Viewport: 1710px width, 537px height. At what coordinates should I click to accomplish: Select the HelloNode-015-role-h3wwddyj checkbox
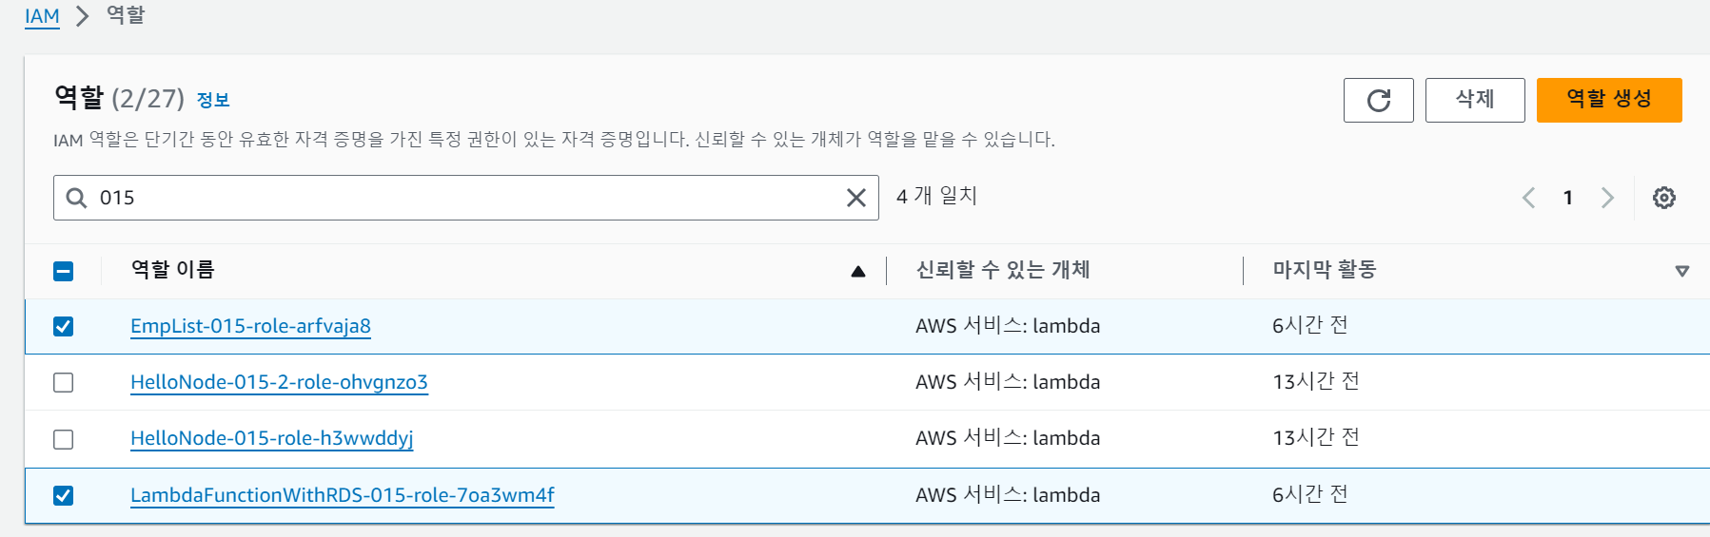(x=64, y=439)
